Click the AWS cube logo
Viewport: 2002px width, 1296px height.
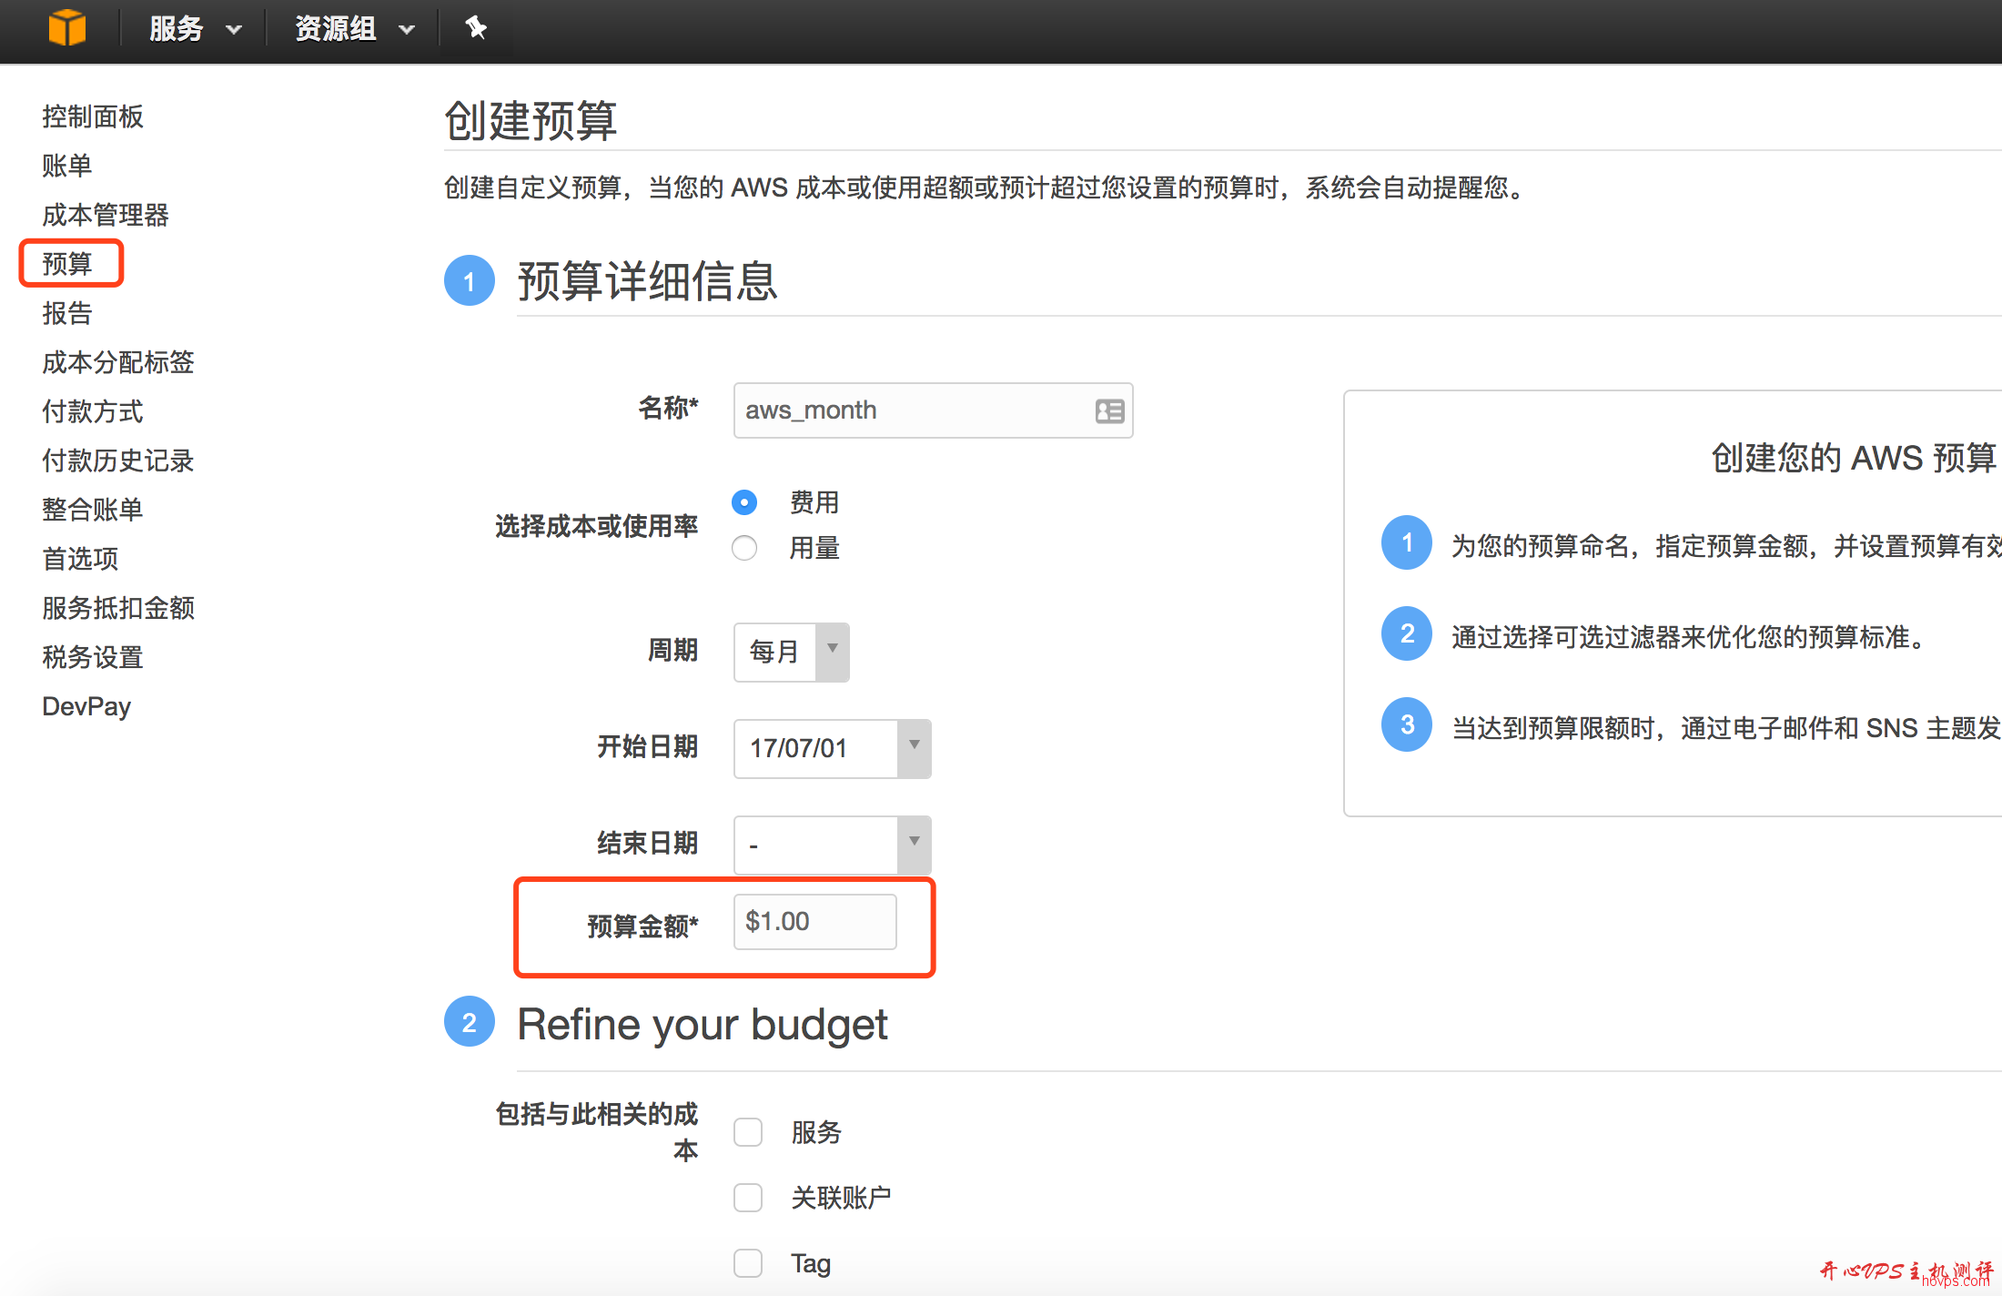67,28
